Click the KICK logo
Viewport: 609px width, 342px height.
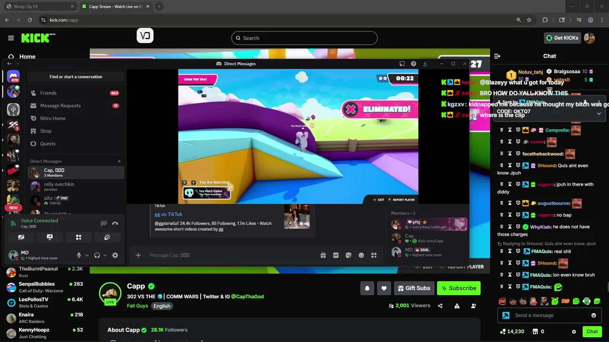38,38
